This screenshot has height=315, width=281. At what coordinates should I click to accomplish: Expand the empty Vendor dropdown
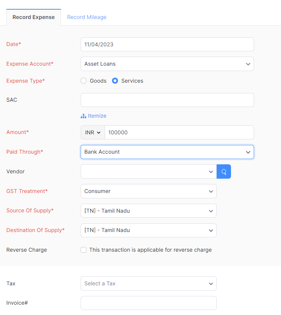tap(211, 171)
